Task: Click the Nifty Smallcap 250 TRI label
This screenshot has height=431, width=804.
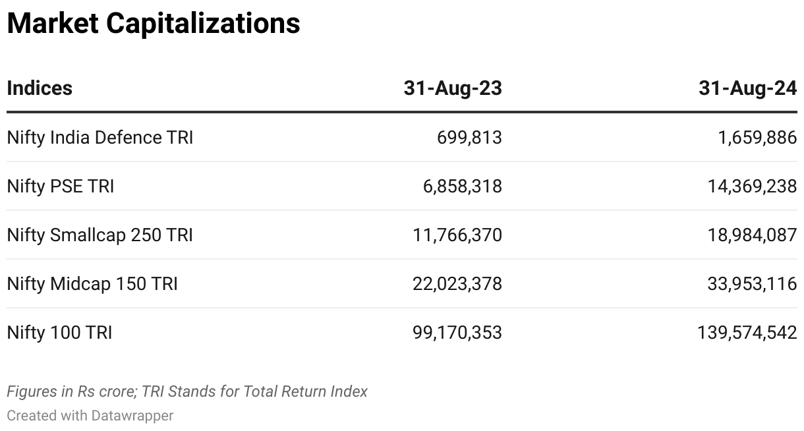Action: 100,235
